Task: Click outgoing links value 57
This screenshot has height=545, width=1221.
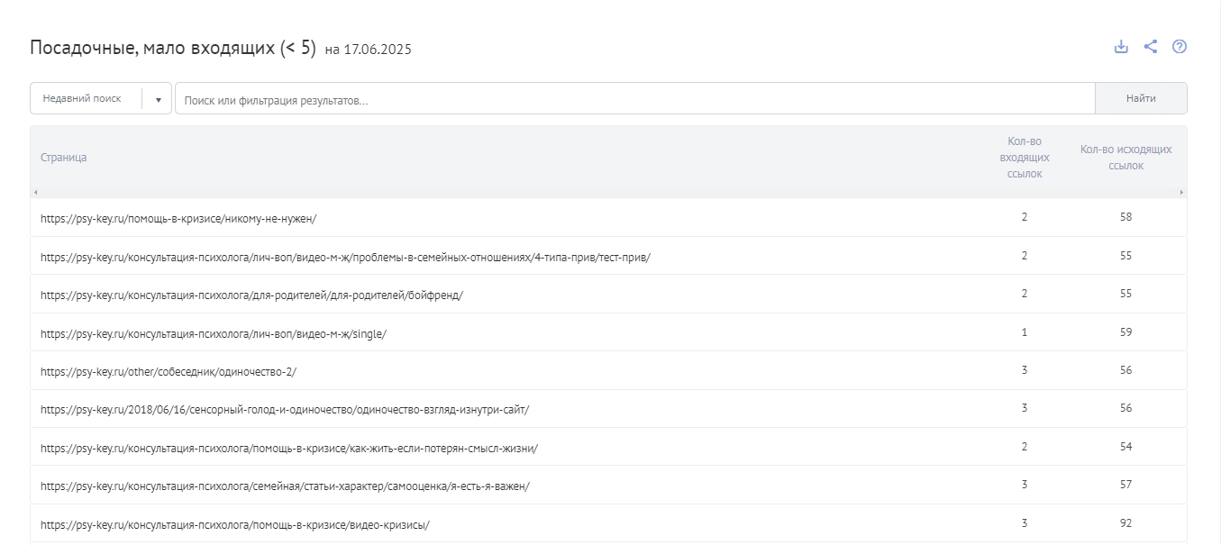Action: click(x=1126, y=485)
